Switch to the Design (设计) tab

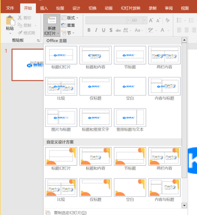(x=76, y=8)
